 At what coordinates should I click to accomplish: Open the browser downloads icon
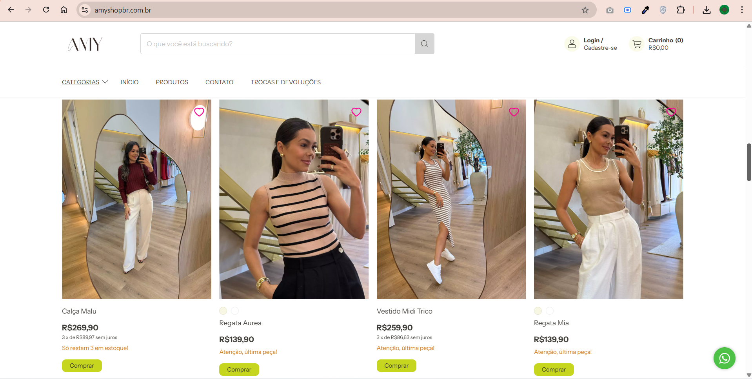[x=707, y=10]
